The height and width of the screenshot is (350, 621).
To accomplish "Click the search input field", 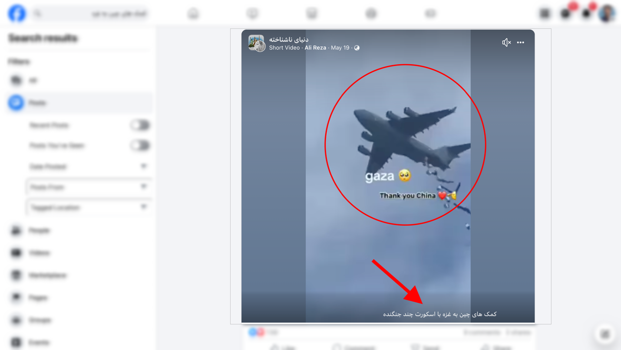I will point(91,14).
